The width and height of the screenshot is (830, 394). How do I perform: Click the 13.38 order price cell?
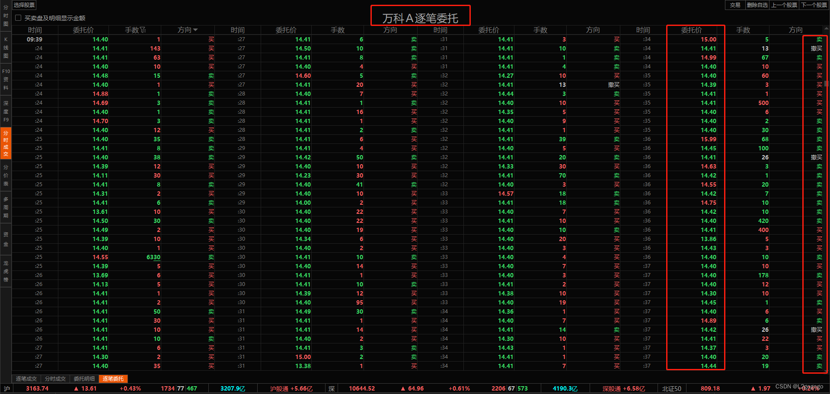point(303,366)
